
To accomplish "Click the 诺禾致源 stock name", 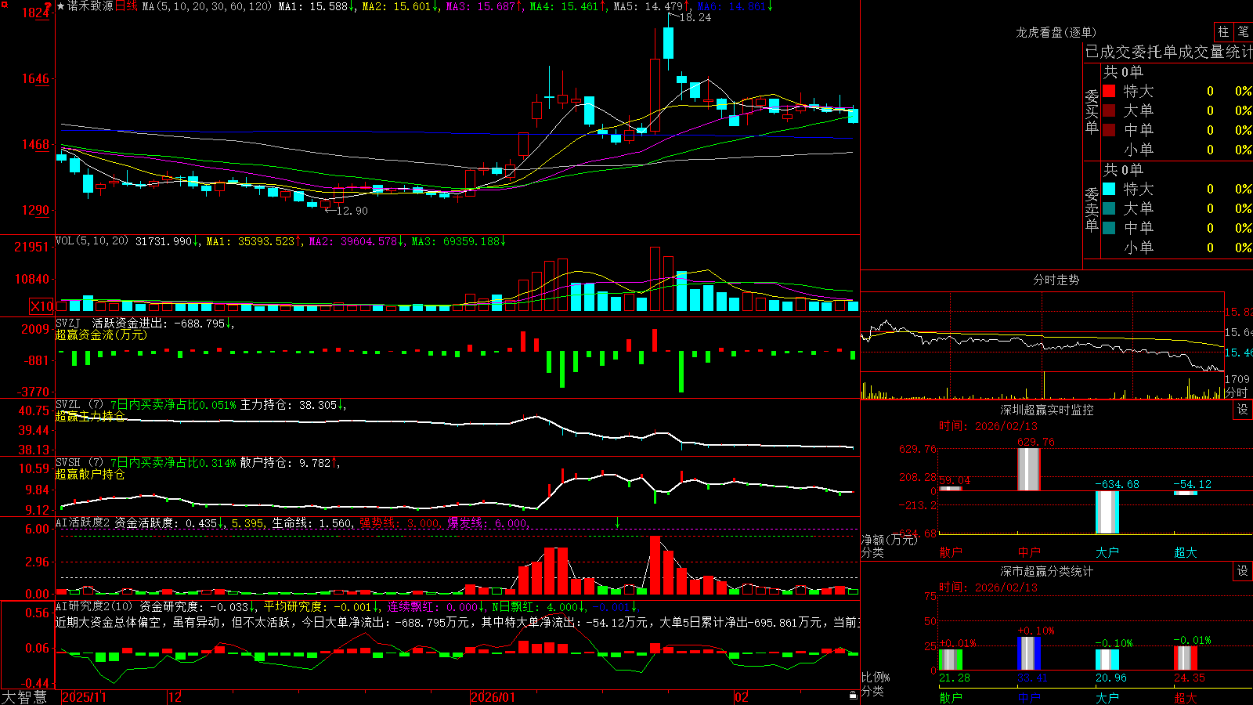I will (90, 6).
